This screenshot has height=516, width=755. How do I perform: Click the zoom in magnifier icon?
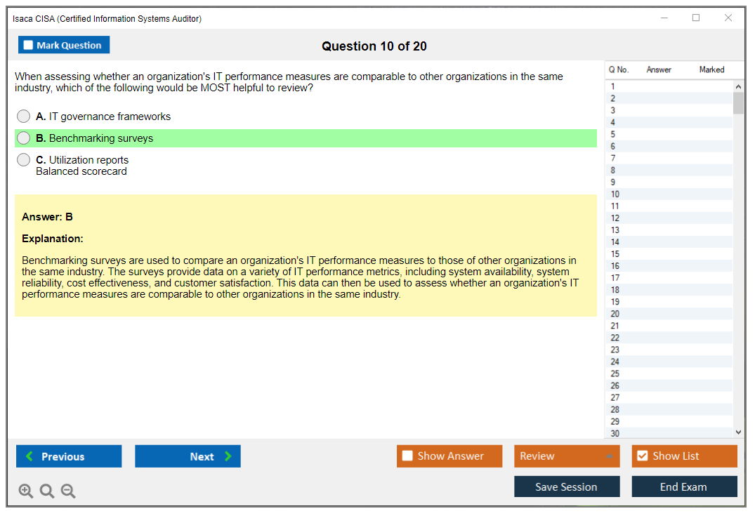[26, 491]
